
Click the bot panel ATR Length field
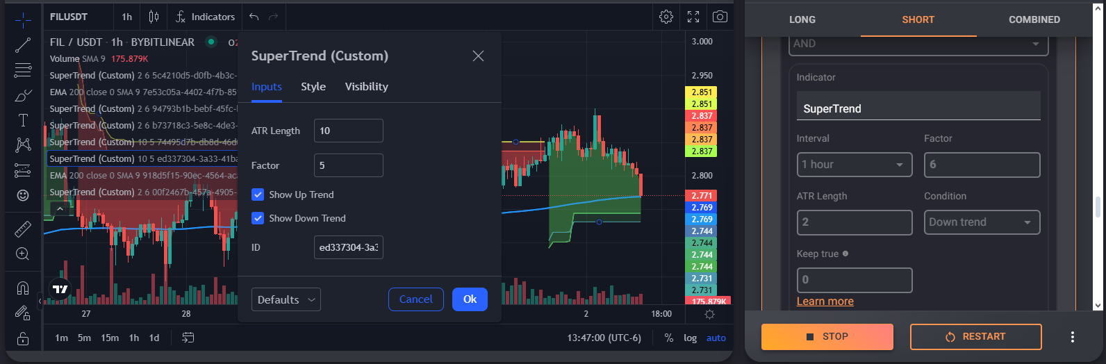click(x=855, y=222)
